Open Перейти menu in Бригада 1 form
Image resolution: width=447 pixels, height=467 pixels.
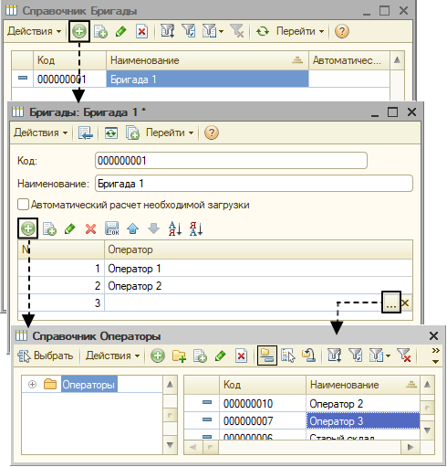(170, 133)
